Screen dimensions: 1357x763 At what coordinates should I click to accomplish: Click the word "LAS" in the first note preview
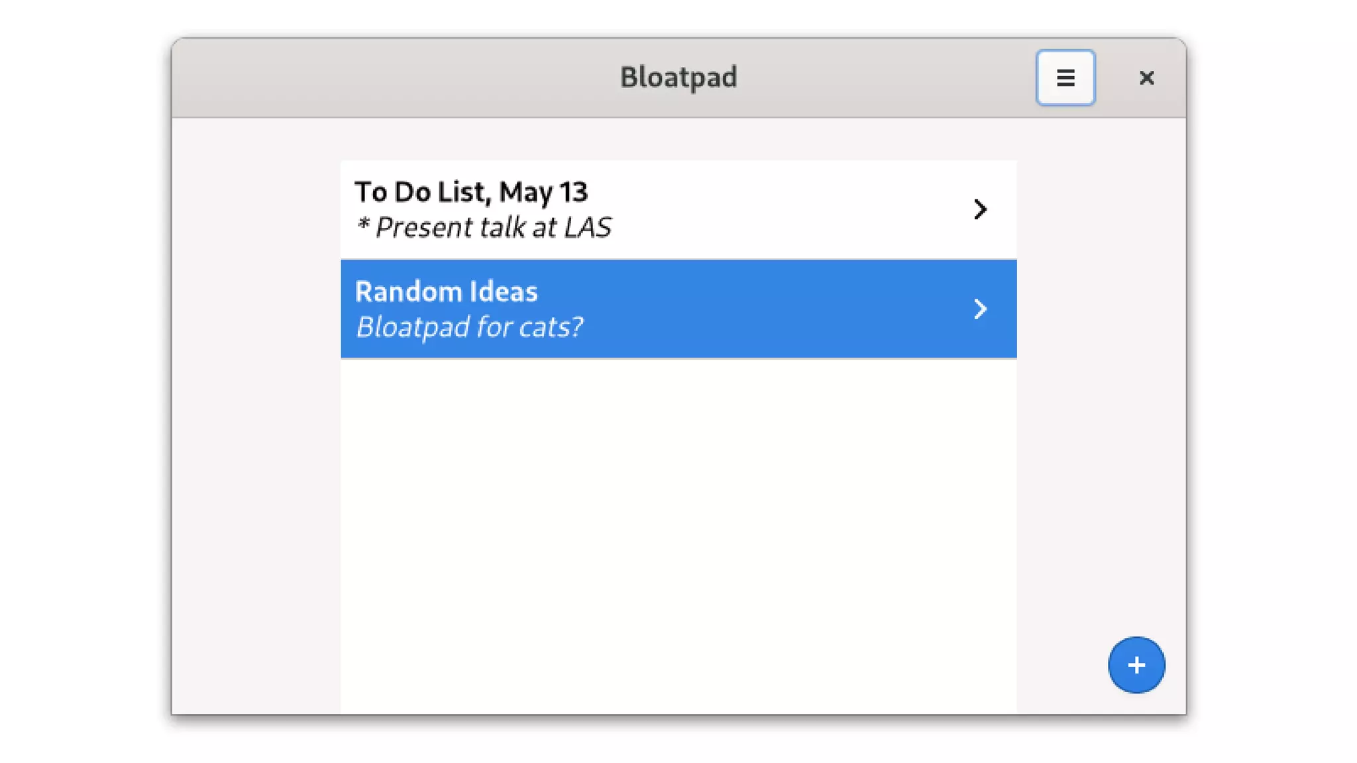point(587,228)
